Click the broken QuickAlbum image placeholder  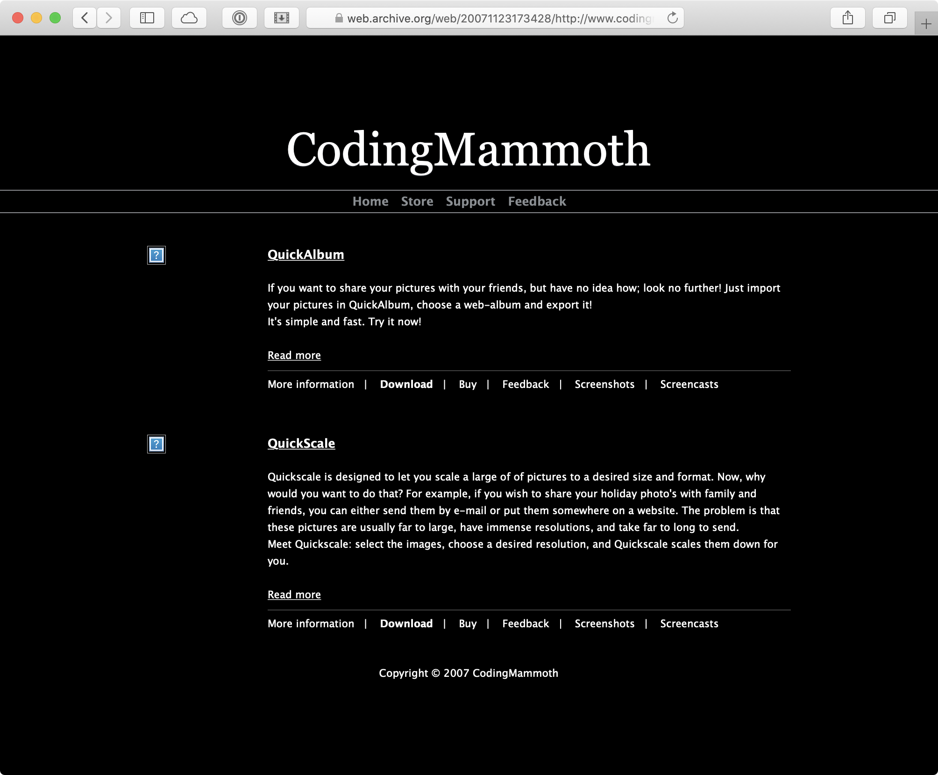[x=156, y=255]
